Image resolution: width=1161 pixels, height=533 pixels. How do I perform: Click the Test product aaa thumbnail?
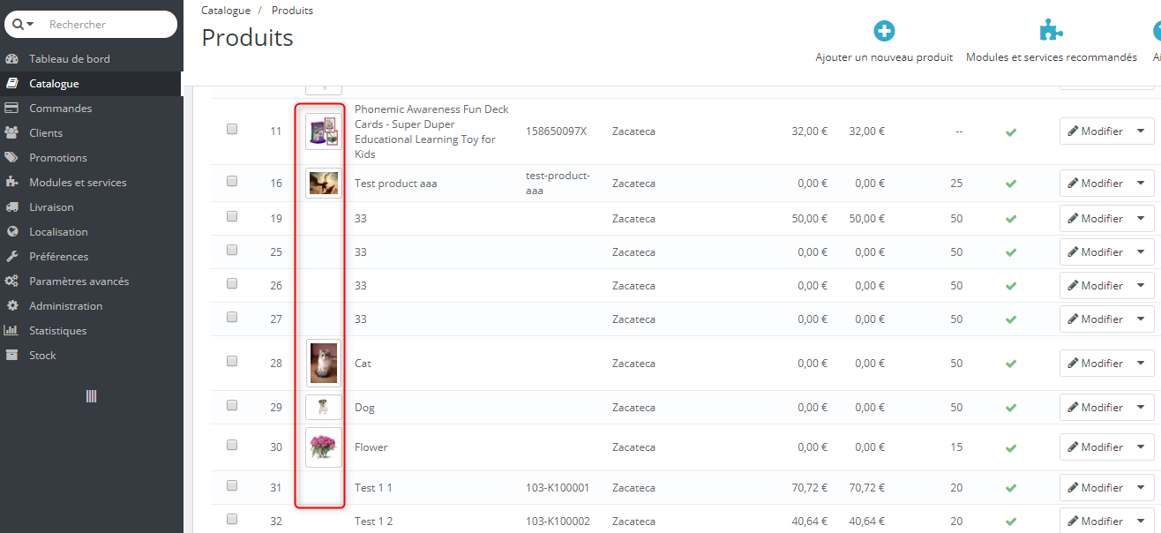pos(324,183)
